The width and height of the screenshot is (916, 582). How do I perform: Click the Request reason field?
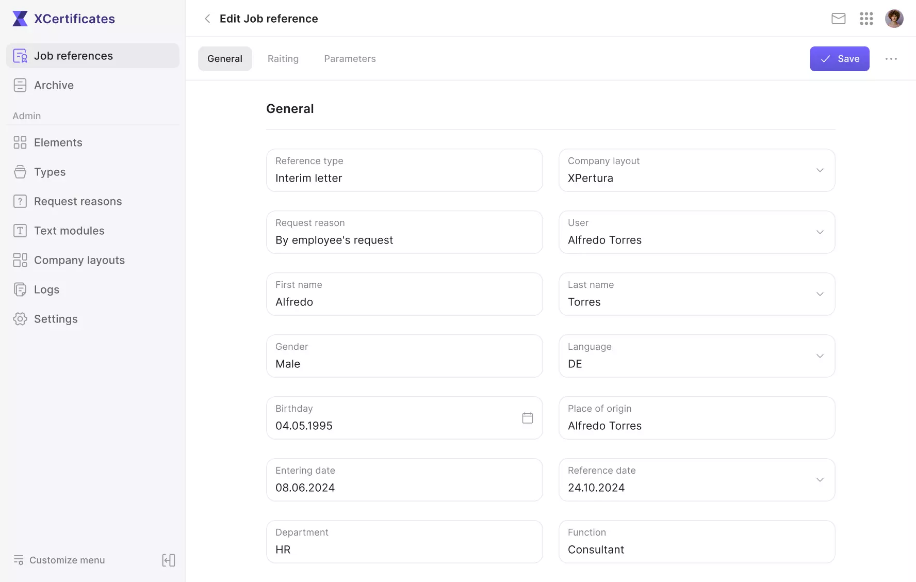404,232
